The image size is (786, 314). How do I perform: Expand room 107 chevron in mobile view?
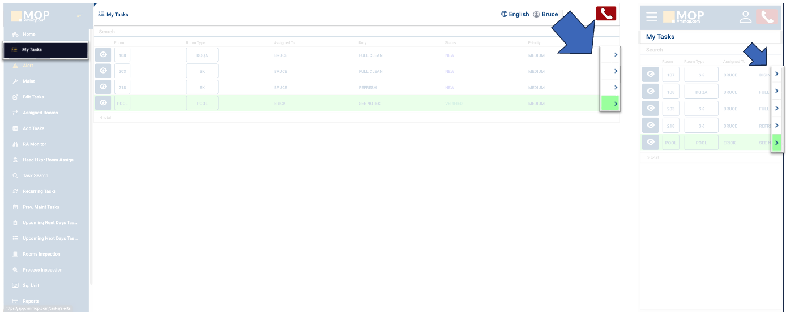[x=777, y=74]
